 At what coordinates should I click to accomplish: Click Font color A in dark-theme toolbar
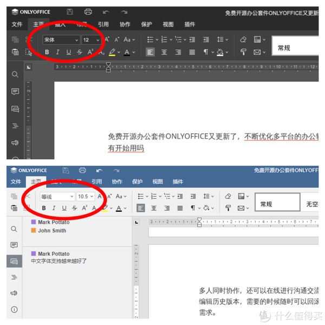[x=127, y=52]
